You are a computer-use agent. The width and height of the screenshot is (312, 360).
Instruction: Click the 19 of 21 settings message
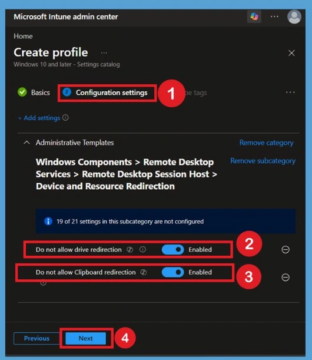coord(130,222)
